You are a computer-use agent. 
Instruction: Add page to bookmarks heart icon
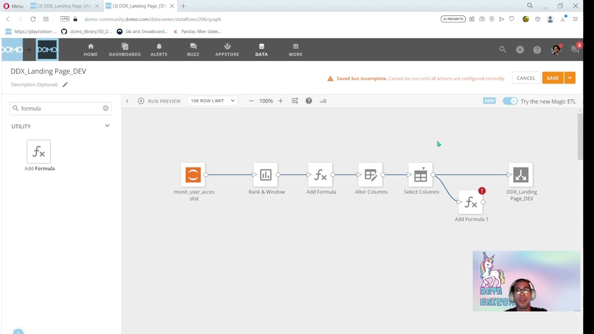coord(511,19)
